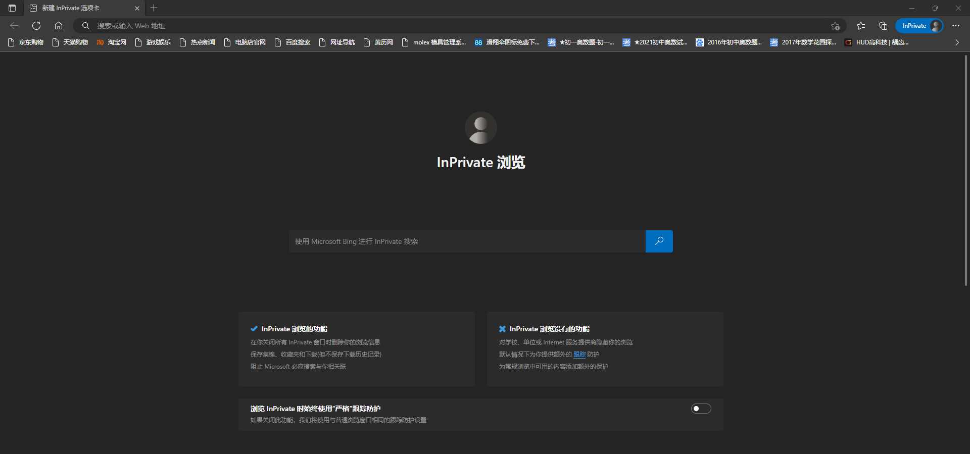Screen dimensions: 970x454
Task: Click the blue search magnifier button
Action: 659,241
